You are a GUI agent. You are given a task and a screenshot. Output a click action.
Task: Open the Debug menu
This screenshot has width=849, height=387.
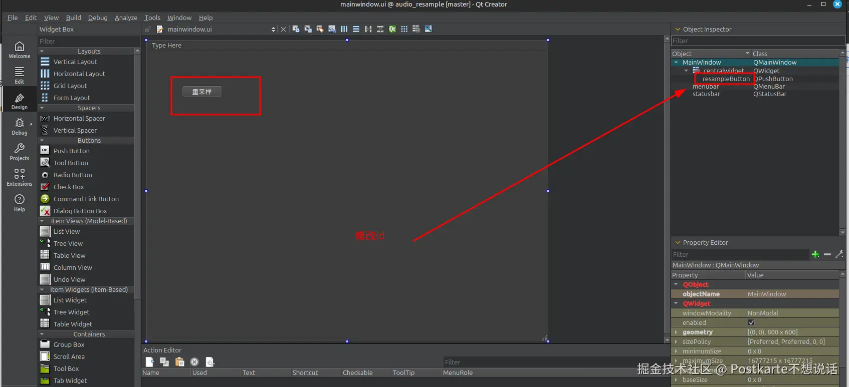98,18
